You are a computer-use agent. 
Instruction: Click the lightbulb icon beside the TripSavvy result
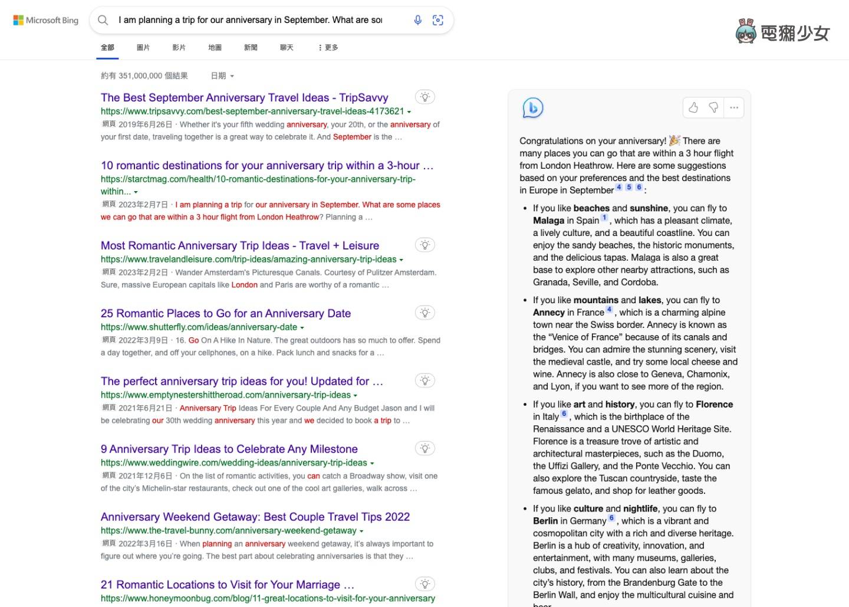[425, 96]
